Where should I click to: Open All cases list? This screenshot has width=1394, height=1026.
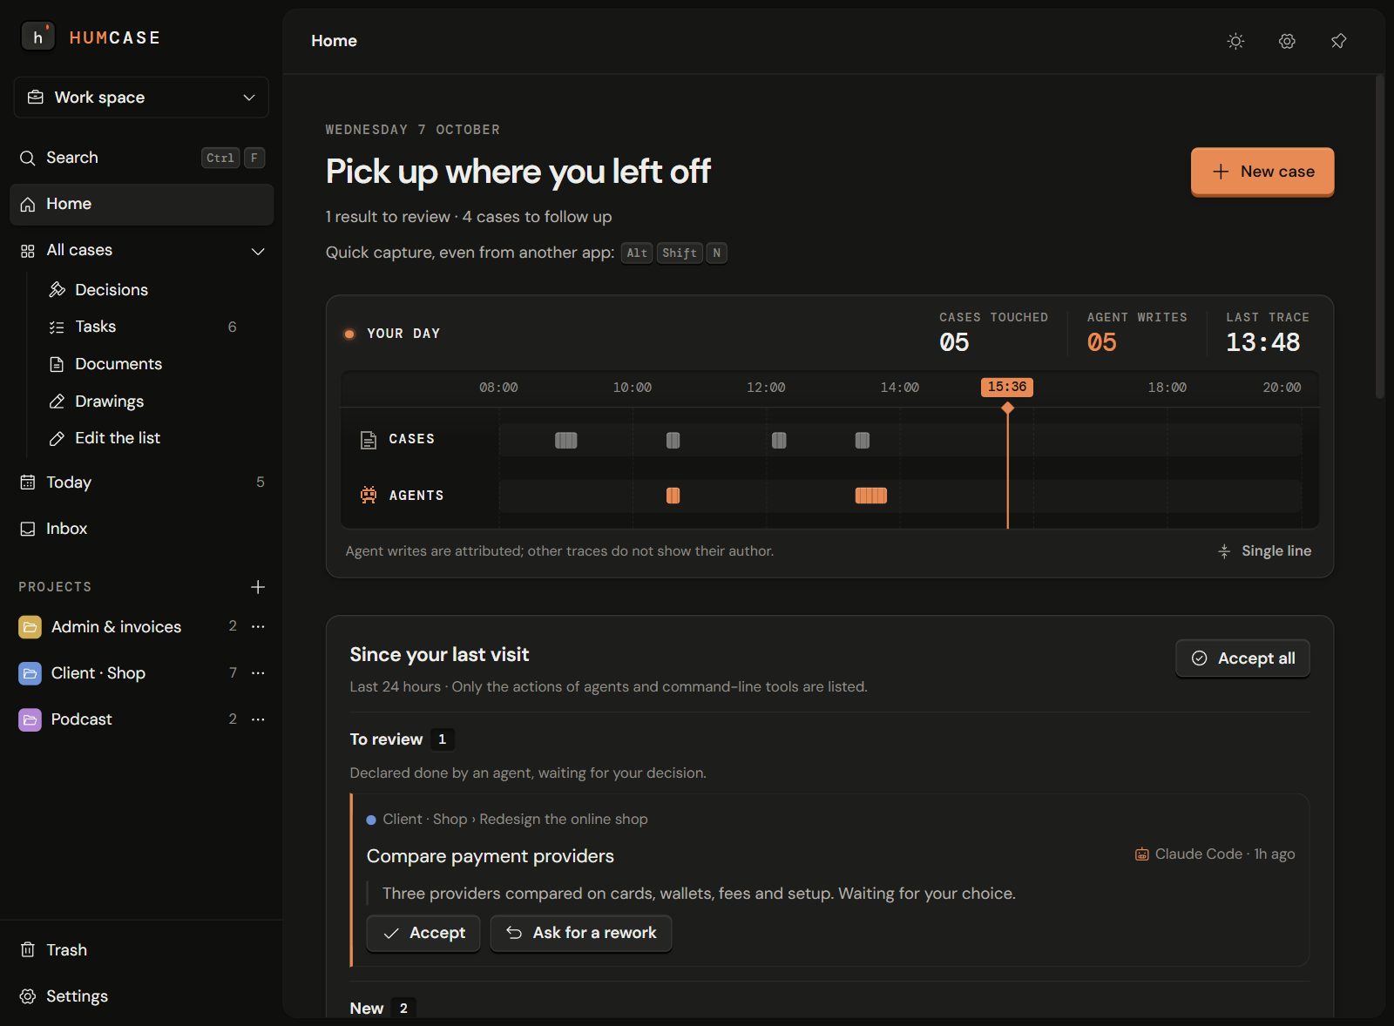79,250
